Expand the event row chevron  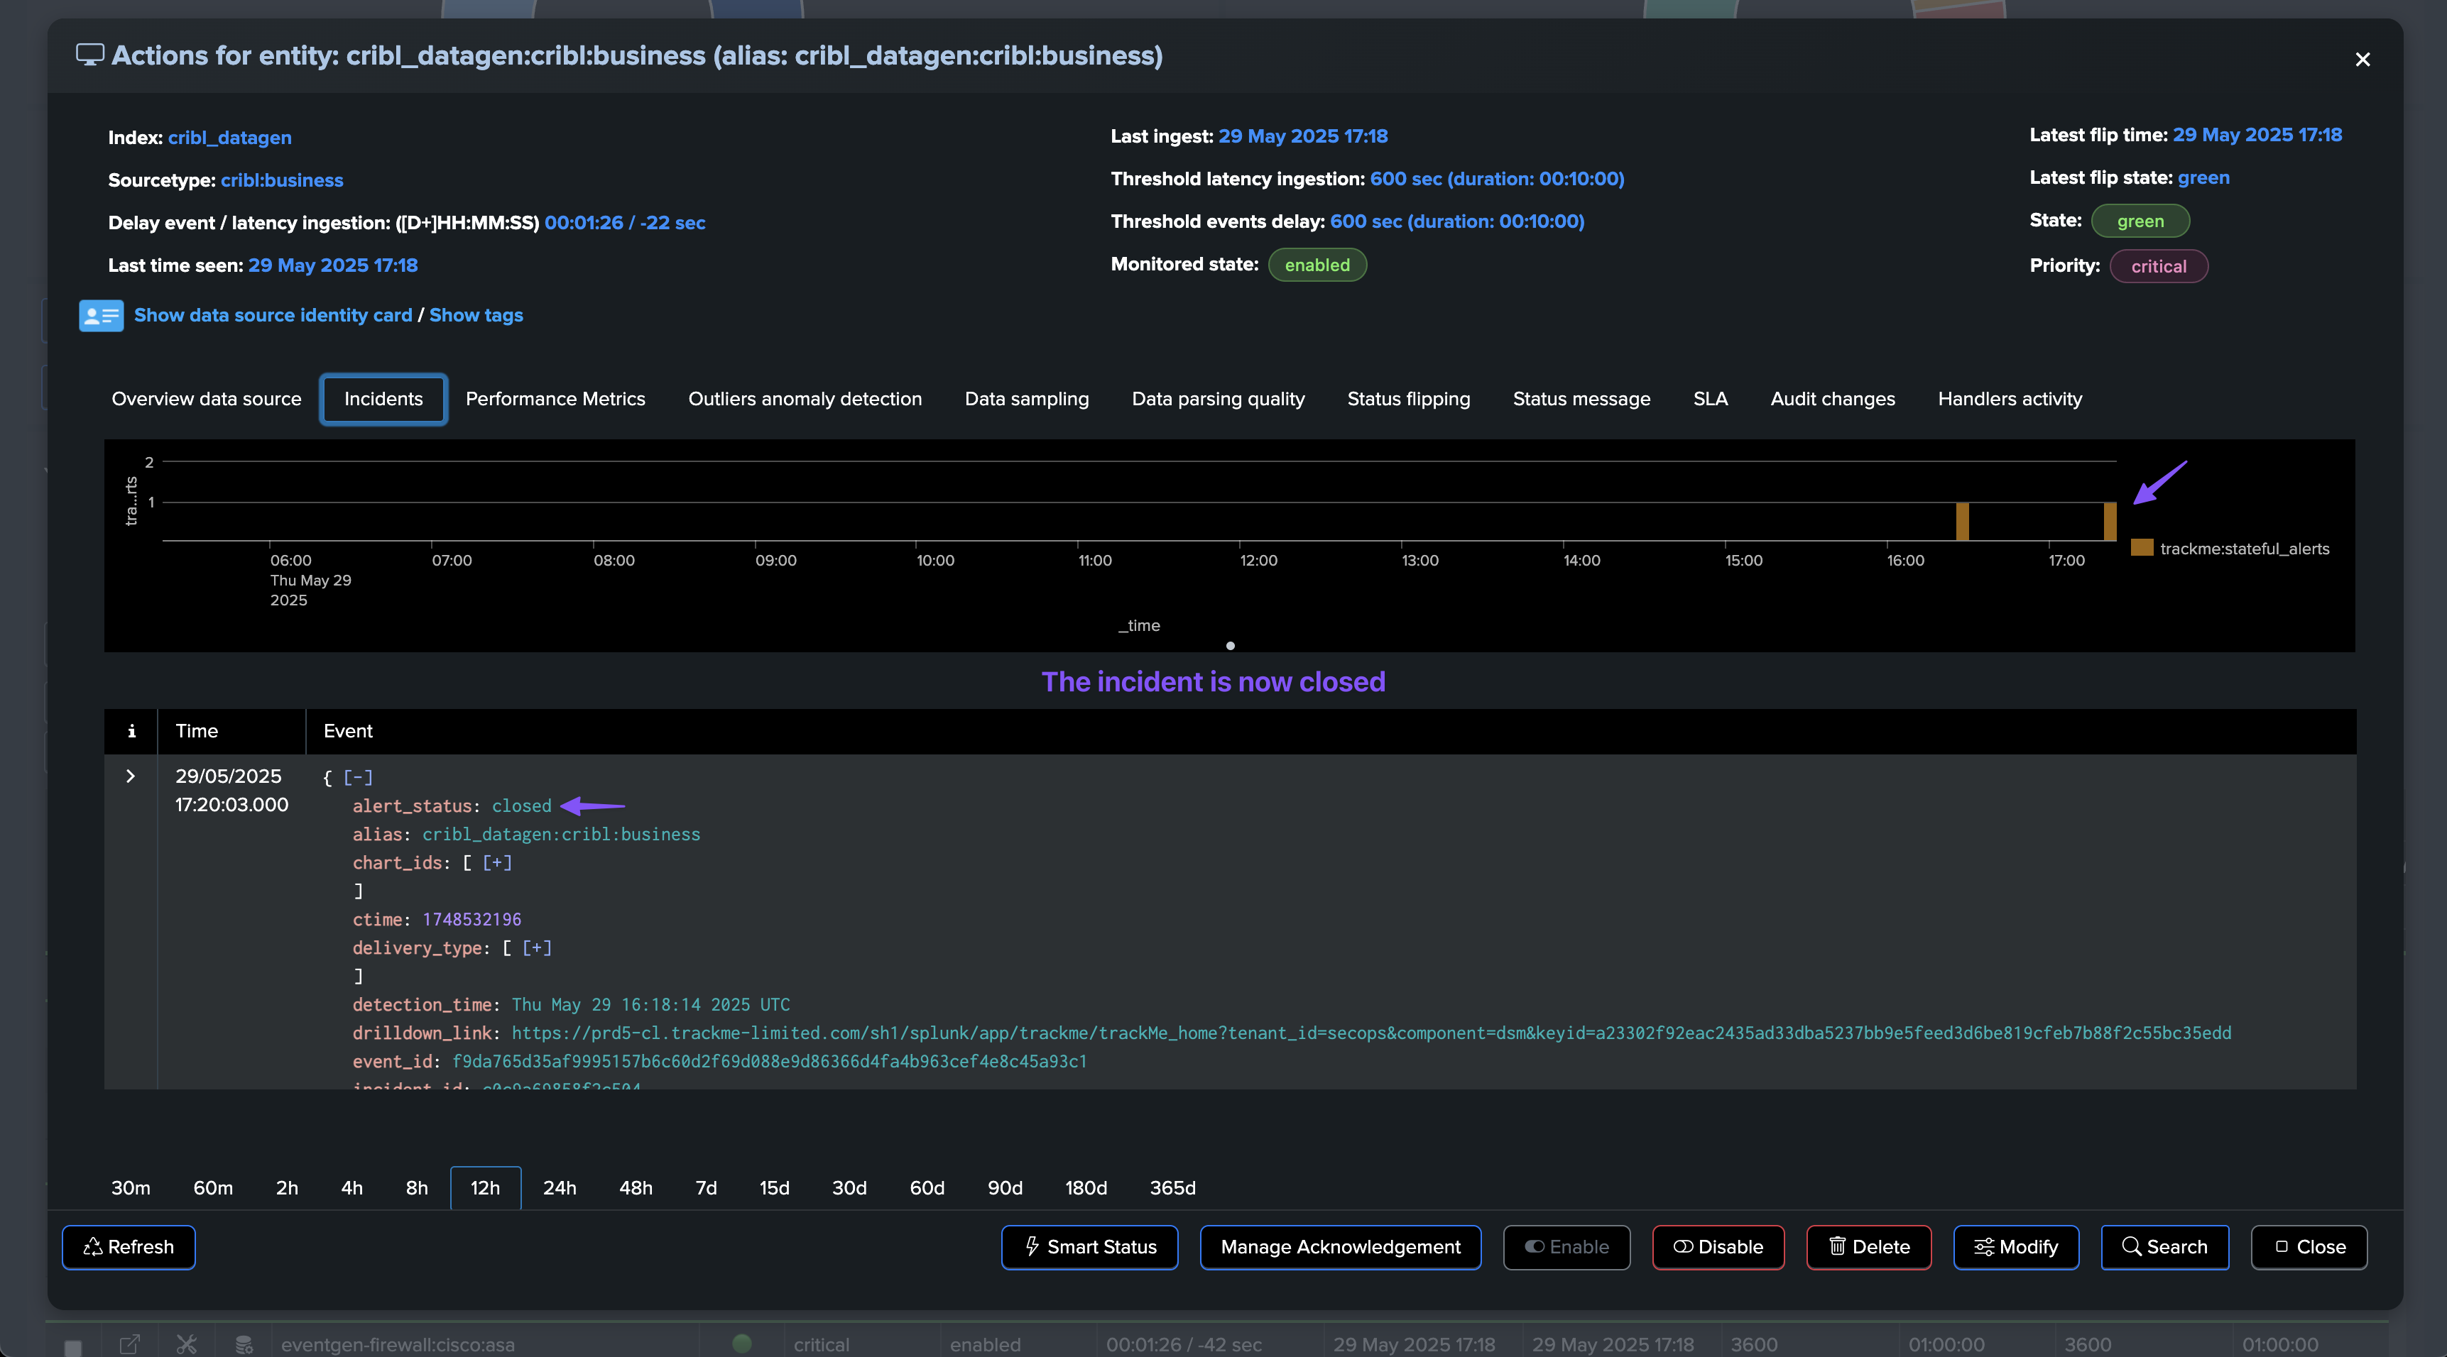click(130, 776)
